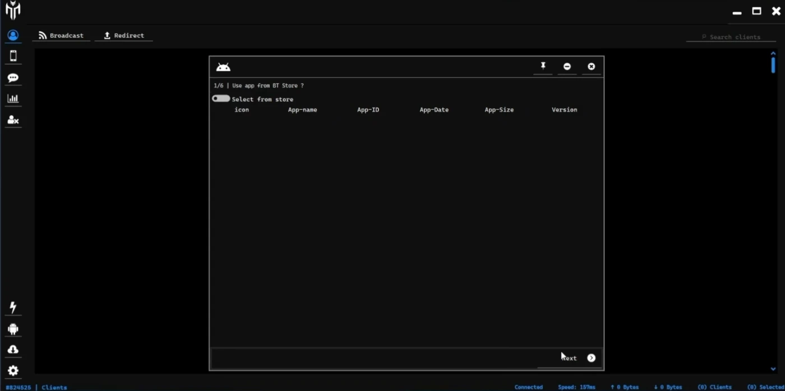Click the Broadcast toolbar button
This screenshot has height=391, width=785.
[x=61, y=36]
